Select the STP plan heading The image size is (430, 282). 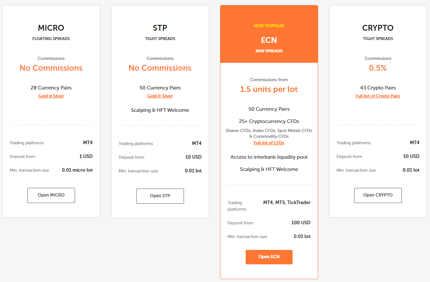click(160, 28)
